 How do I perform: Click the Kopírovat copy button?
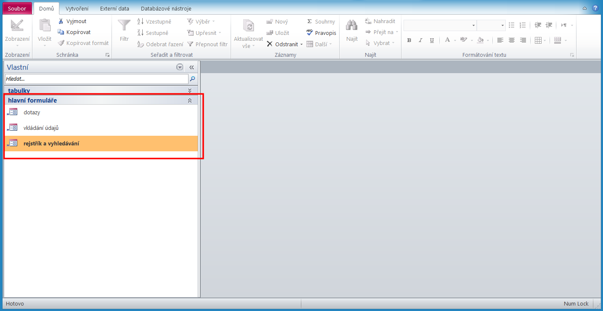coord(74,32)
